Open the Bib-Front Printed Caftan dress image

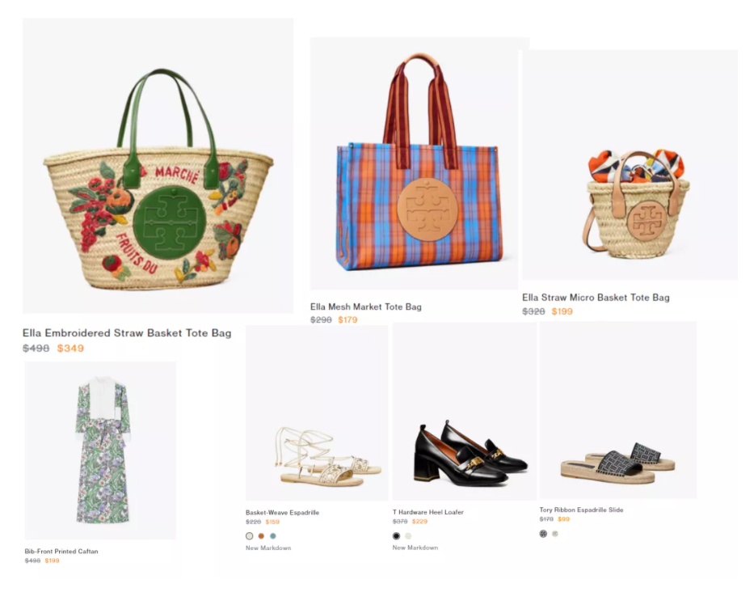100,451
